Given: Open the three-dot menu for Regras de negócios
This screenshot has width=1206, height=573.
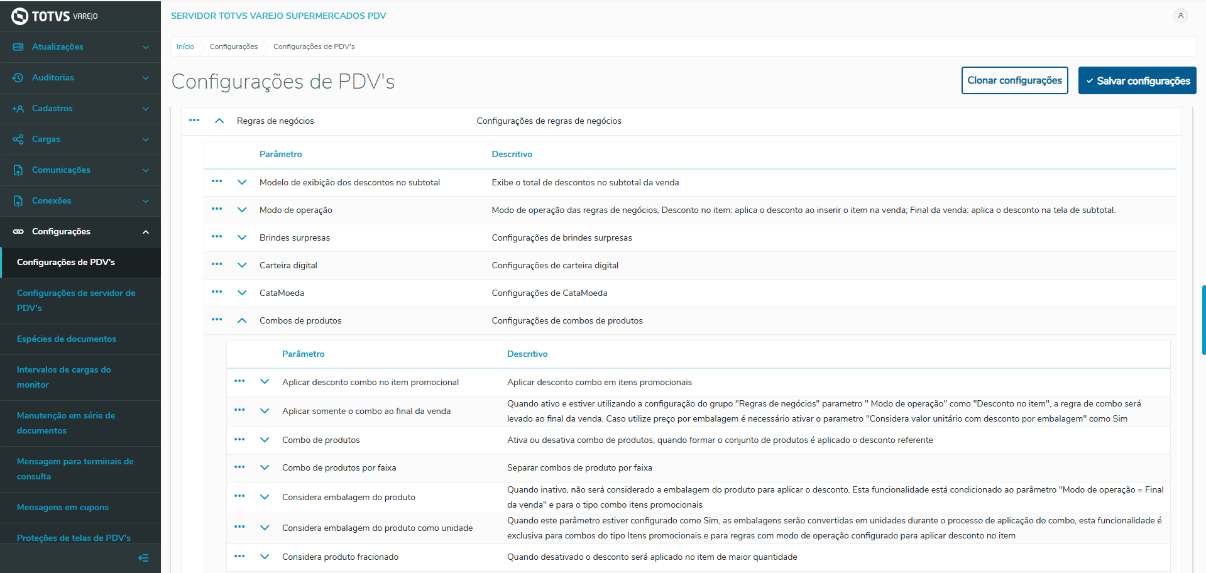Looking at the screenshot, I should tap(194, 120).
